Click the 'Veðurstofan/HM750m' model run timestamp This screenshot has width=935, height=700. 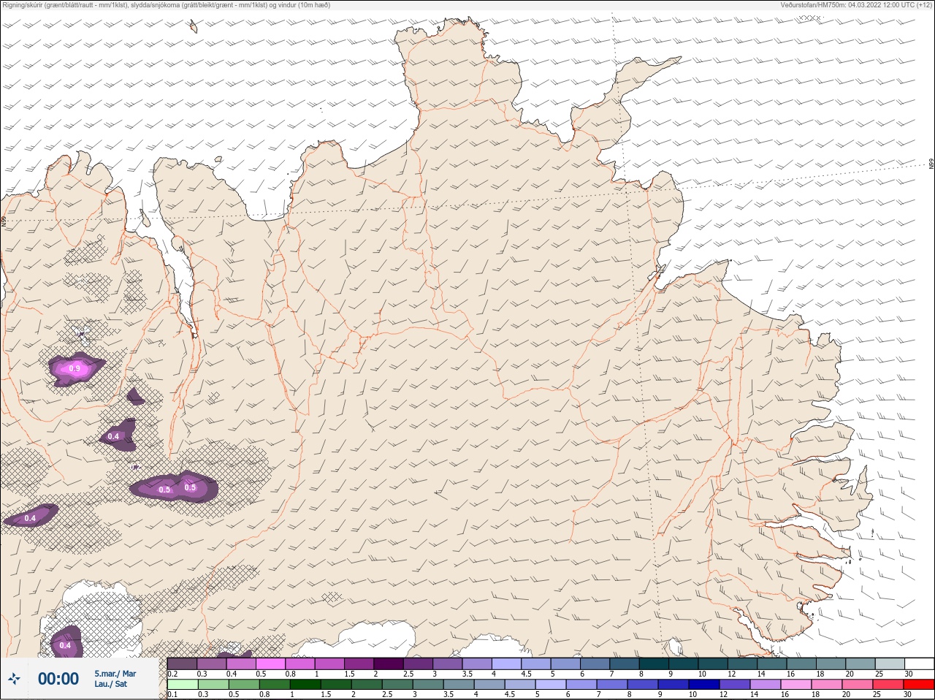point(856,5)
